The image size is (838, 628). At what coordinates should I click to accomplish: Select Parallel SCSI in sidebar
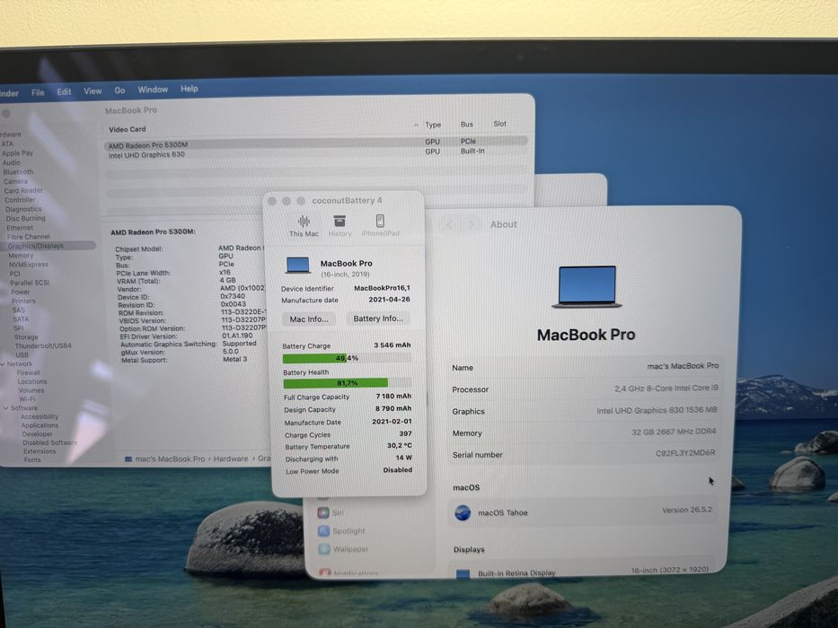(30, 283)
